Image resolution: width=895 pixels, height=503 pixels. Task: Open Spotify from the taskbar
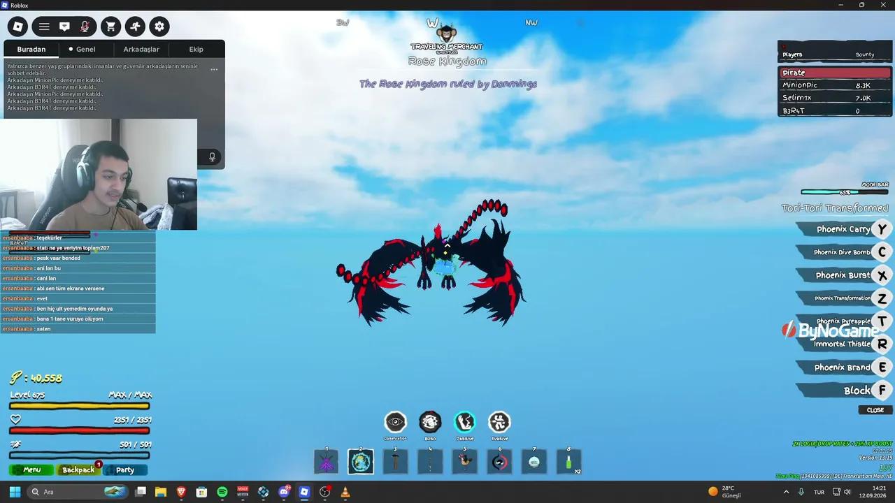pos(222,492)
